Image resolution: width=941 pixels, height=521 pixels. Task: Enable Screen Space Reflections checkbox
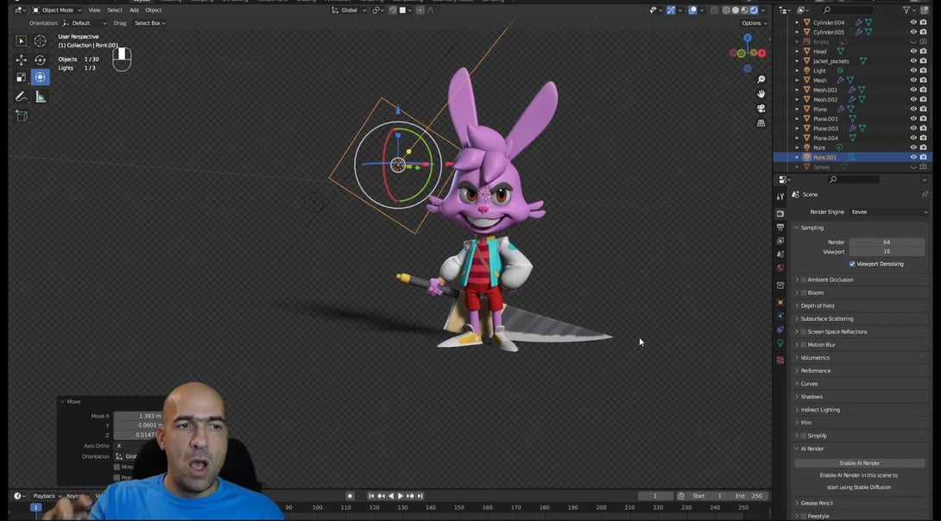point(804,332)
